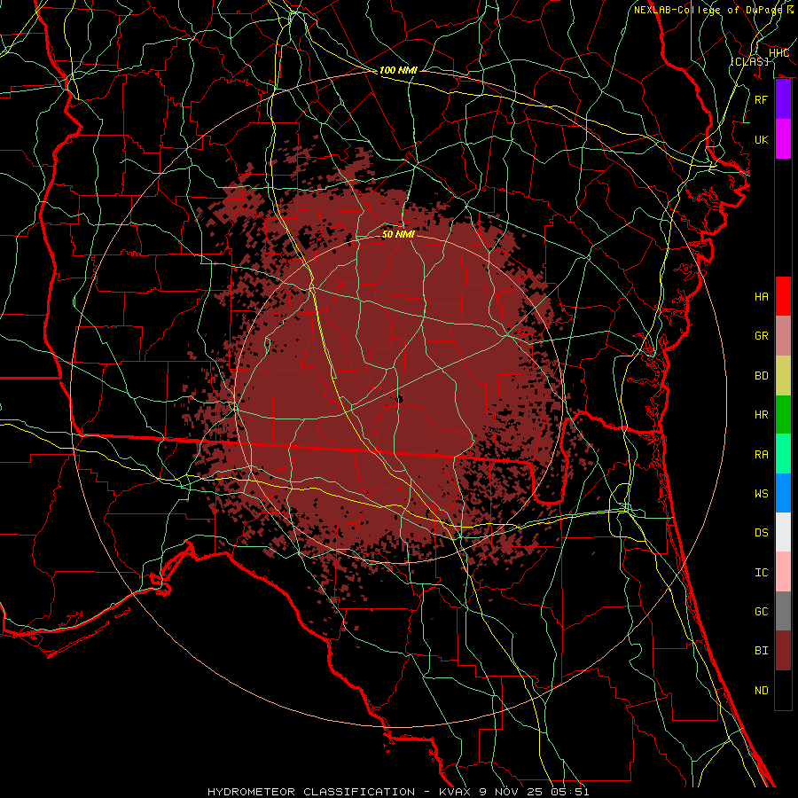
Task: Click the RF purple legend swatch
Action: pos(783,99)
